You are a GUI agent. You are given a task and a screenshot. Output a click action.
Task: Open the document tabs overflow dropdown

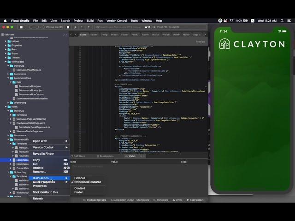click(x=206, y=35)
